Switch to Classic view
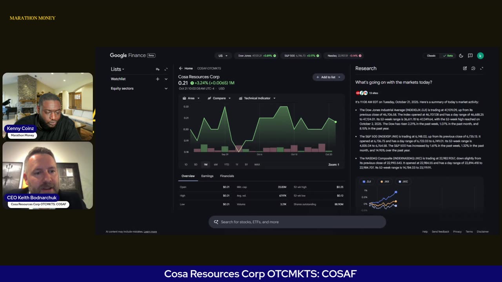The image size is (502, 282). (431, 56)
